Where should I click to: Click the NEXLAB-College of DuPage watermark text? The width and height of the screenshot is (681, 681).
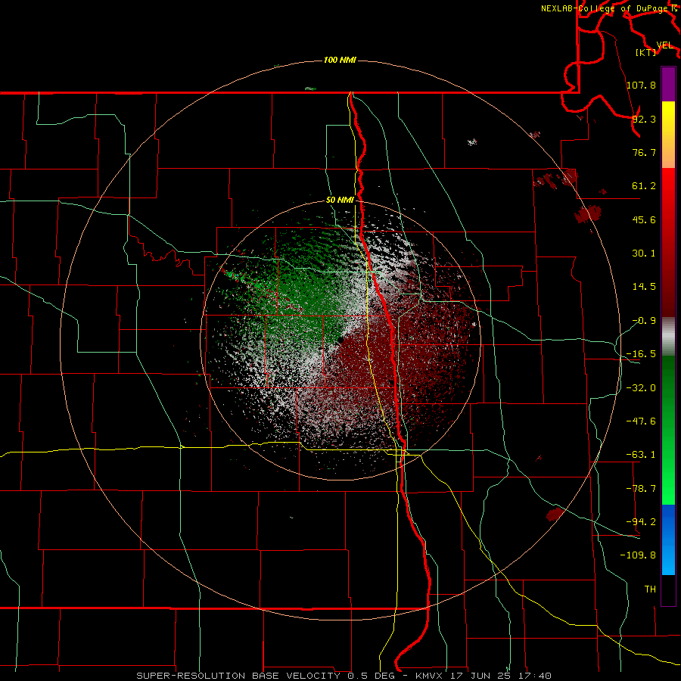(606, 8)
